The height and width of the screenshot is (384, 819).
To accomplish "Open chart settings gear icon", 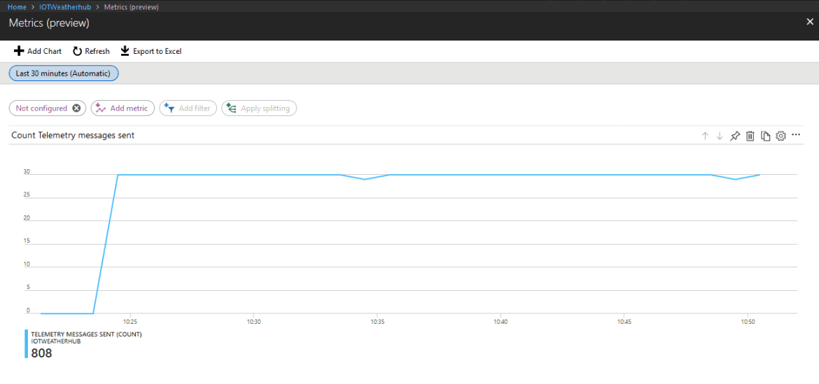I will click(781, 136).
